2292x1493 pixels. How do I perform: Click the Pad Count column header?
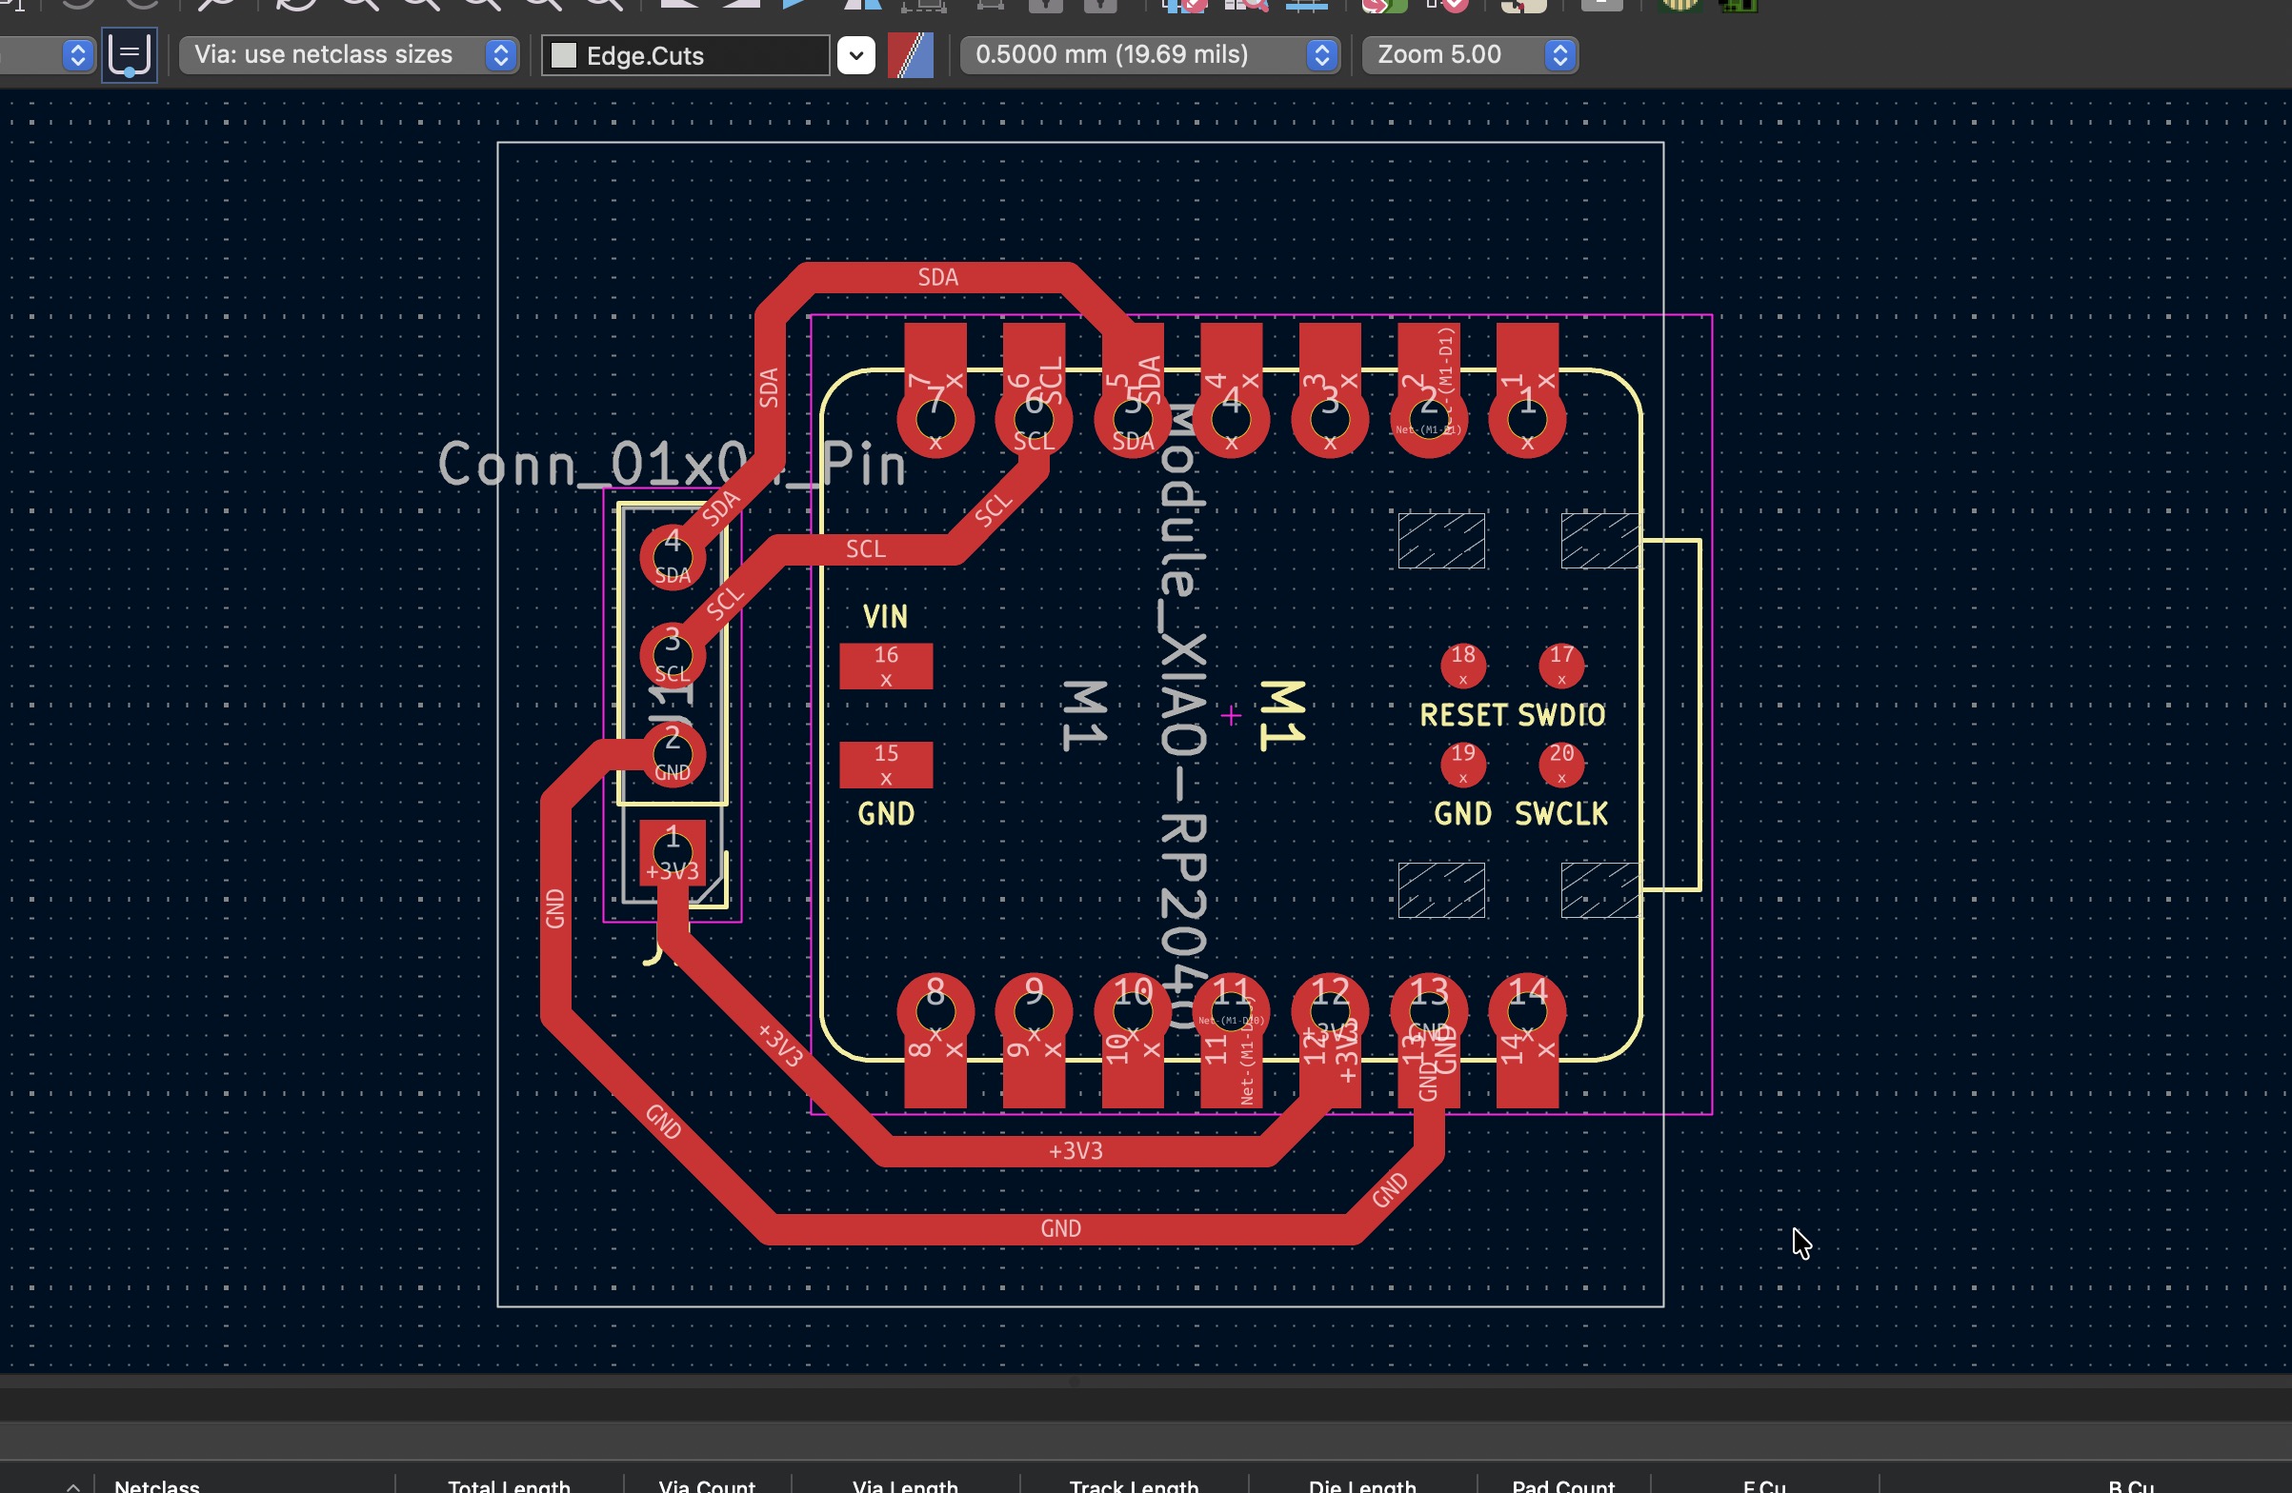[1562, 1485]
